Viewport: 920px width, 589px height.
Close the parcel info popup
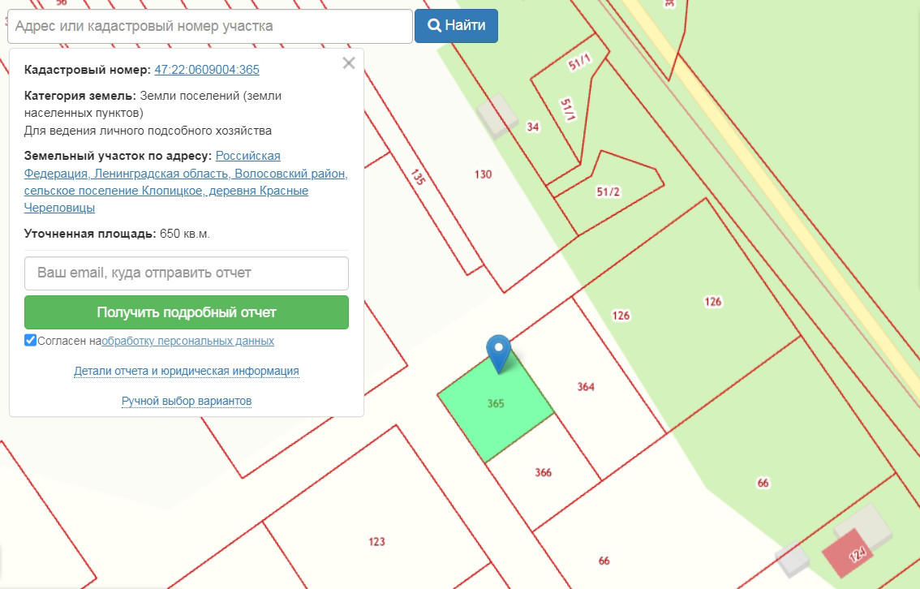point(349,62)
